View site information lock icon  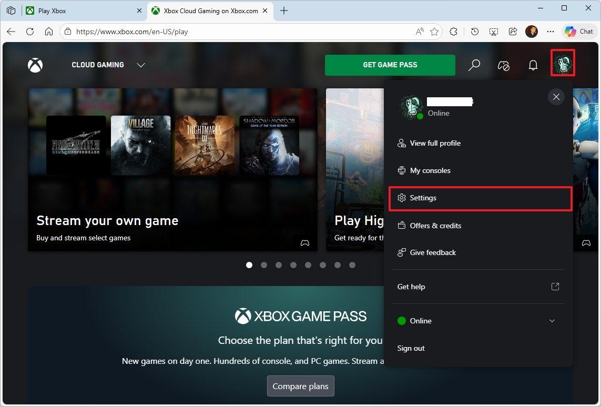coord(68,32)
